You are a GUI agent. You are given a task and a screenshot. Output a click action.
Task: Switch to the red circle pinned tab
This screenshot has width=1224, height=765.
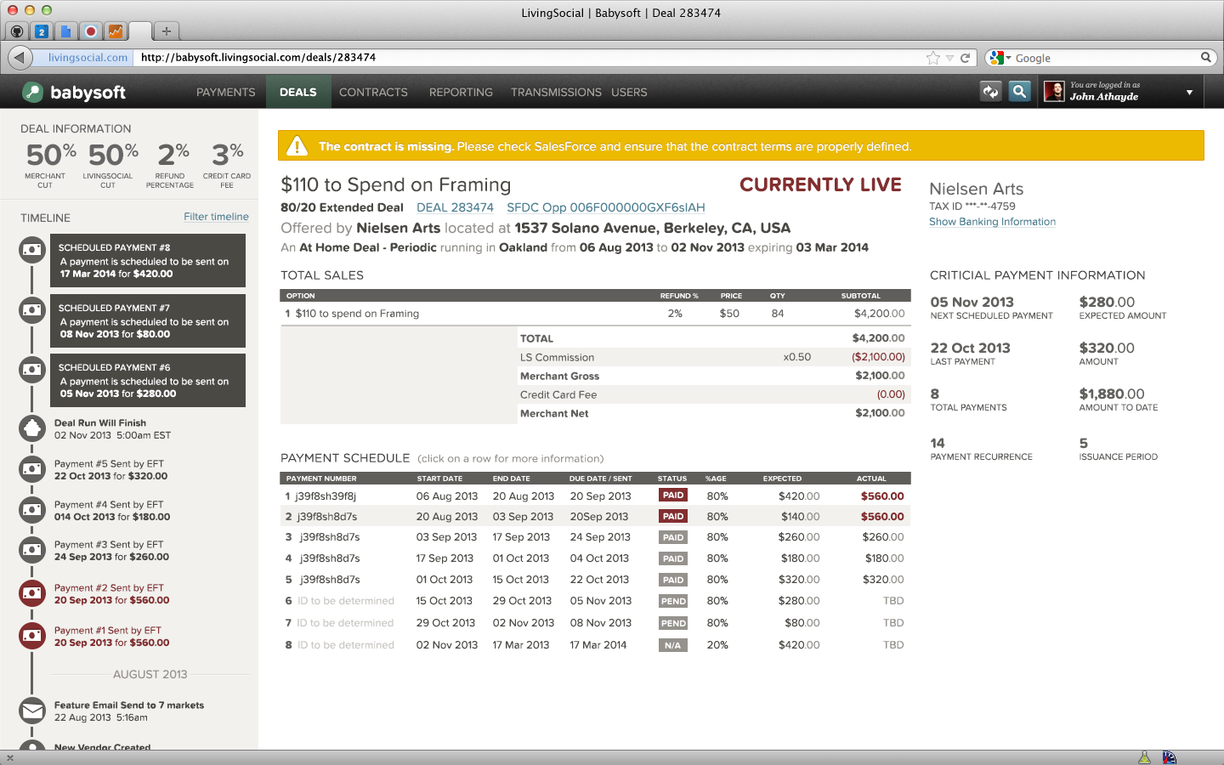[91, 31]
